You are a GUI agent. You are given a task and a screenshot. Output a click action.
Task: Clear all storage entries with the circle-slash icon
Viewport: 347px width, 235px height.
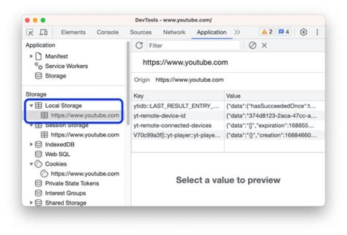point(252,46)
